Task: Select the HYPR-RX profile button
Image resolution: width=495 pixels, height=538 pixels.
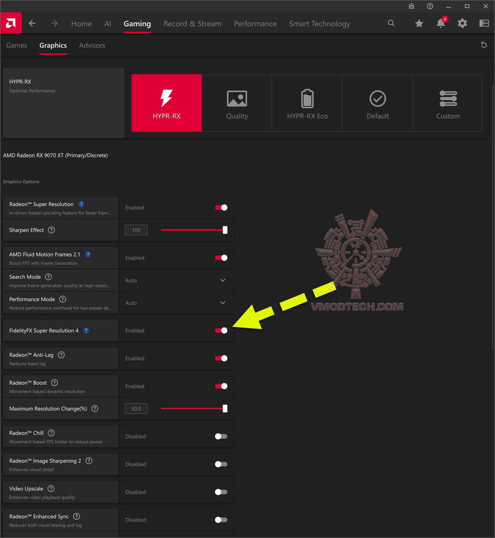Action: pos(167,103)
